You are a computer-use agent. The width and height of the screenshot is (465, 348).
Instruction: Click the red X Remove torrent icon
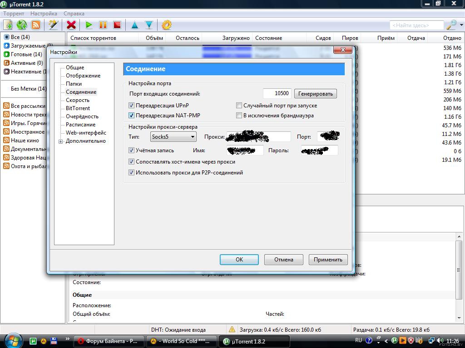click(x=71, y=25)
